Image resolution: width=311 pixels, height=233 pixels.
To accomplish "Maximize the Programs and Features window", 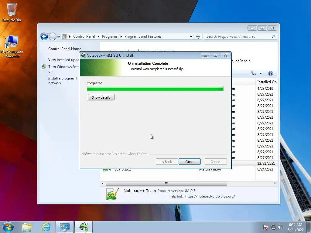I will point(262,28).
